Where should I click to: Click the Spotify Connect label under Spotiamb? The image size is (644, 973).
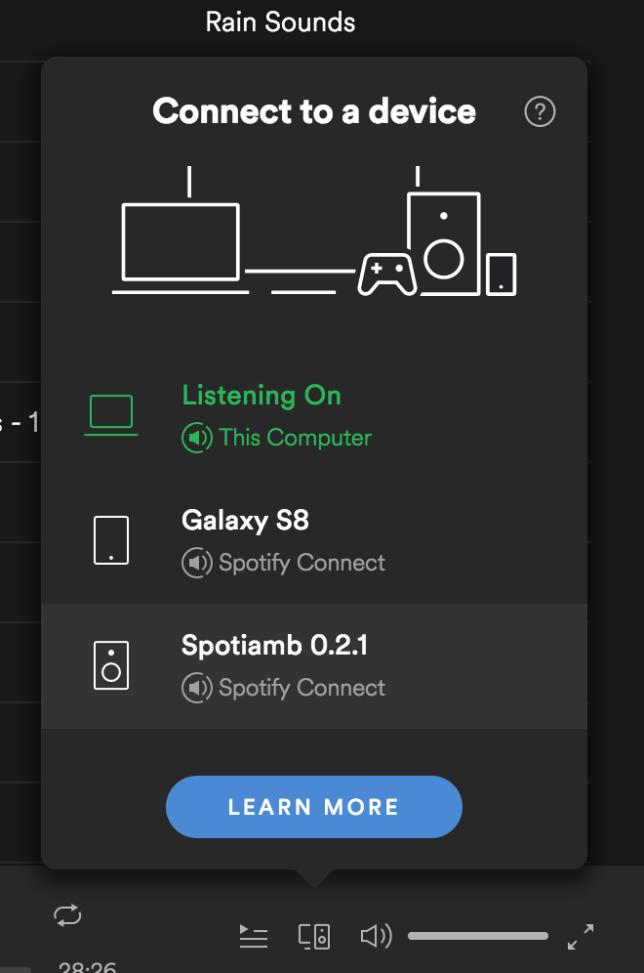coord(302,688)
